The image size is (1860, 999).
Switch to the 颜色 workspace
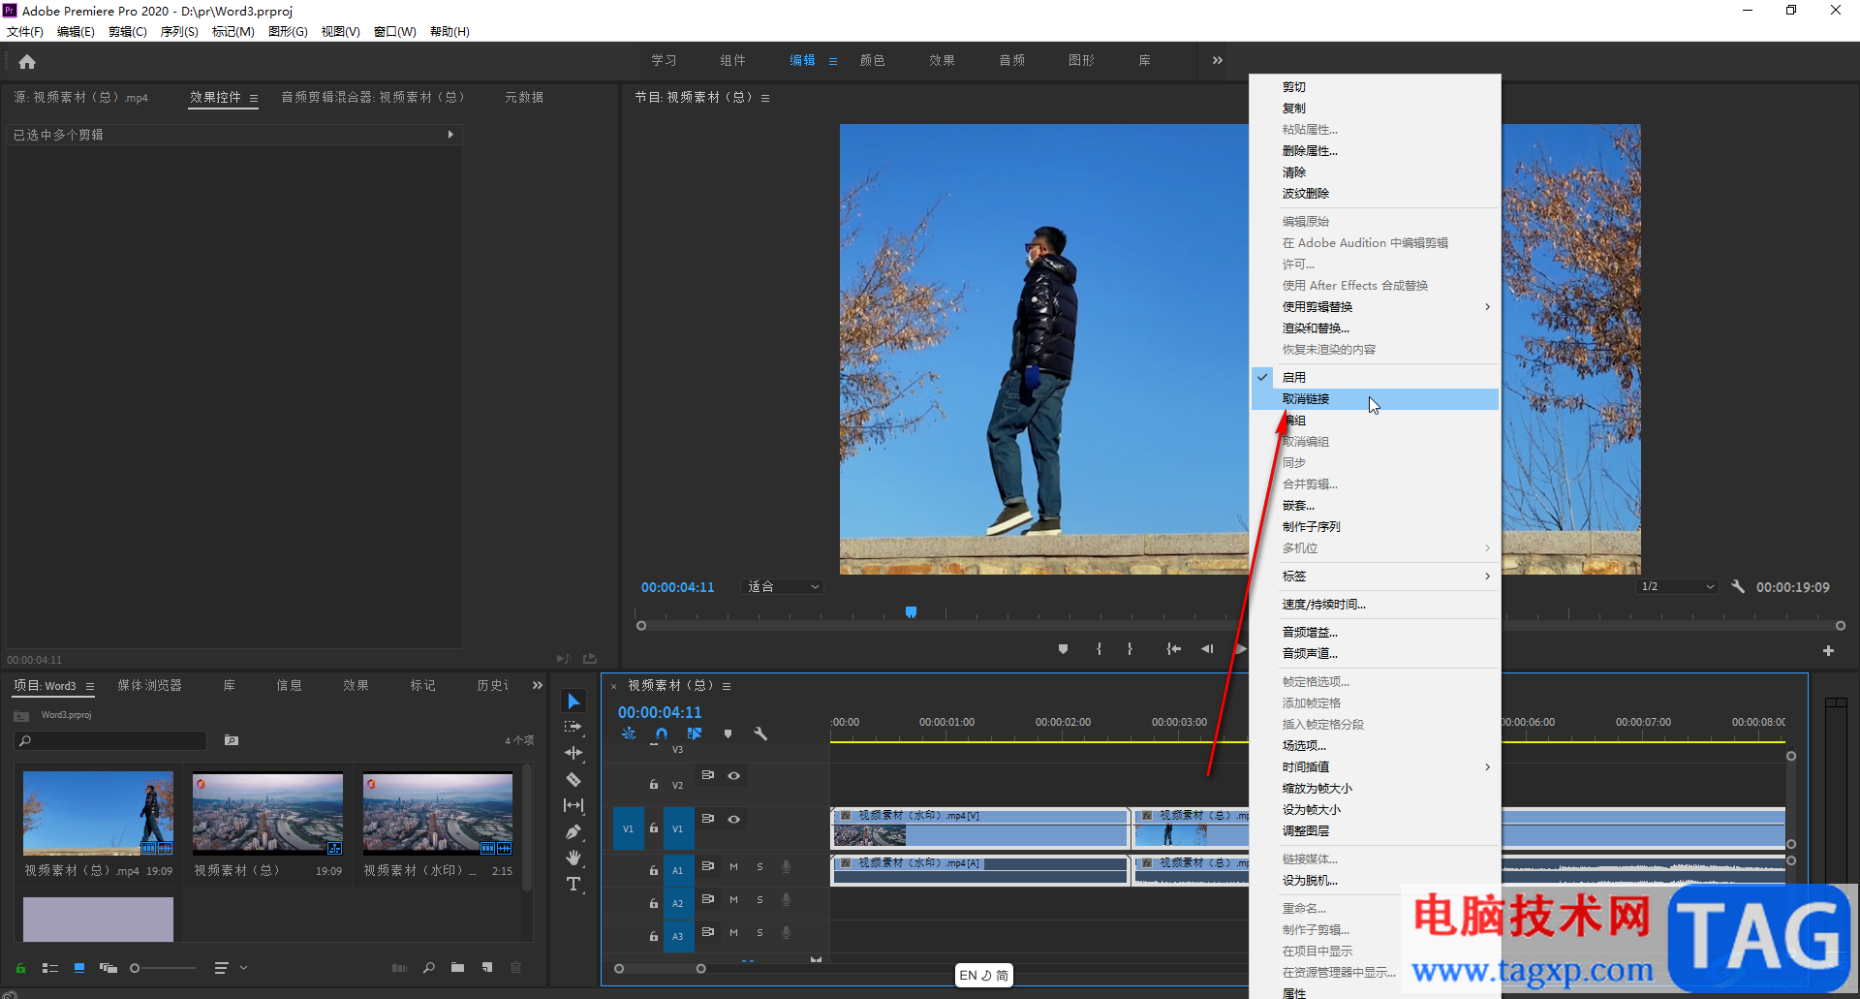click(872, 61)
